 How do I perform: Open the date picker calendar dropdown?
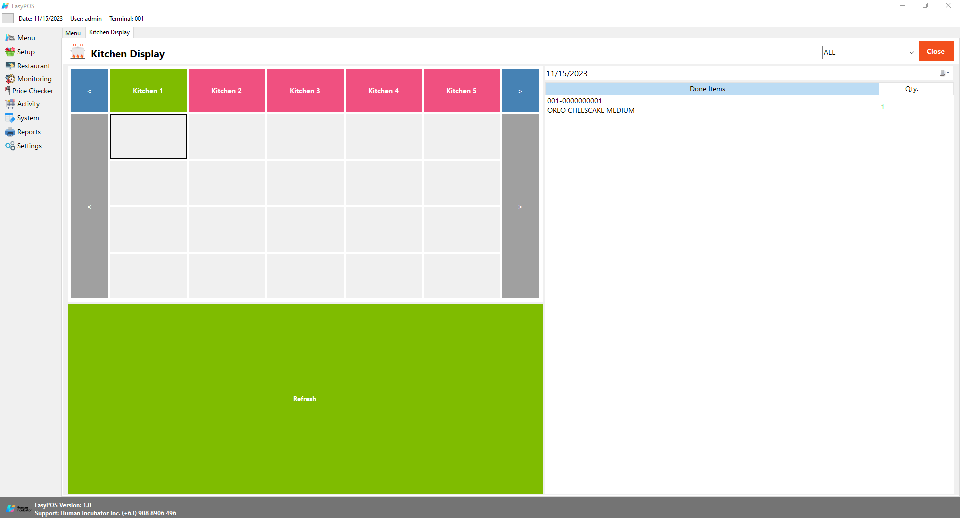(944, 73)
